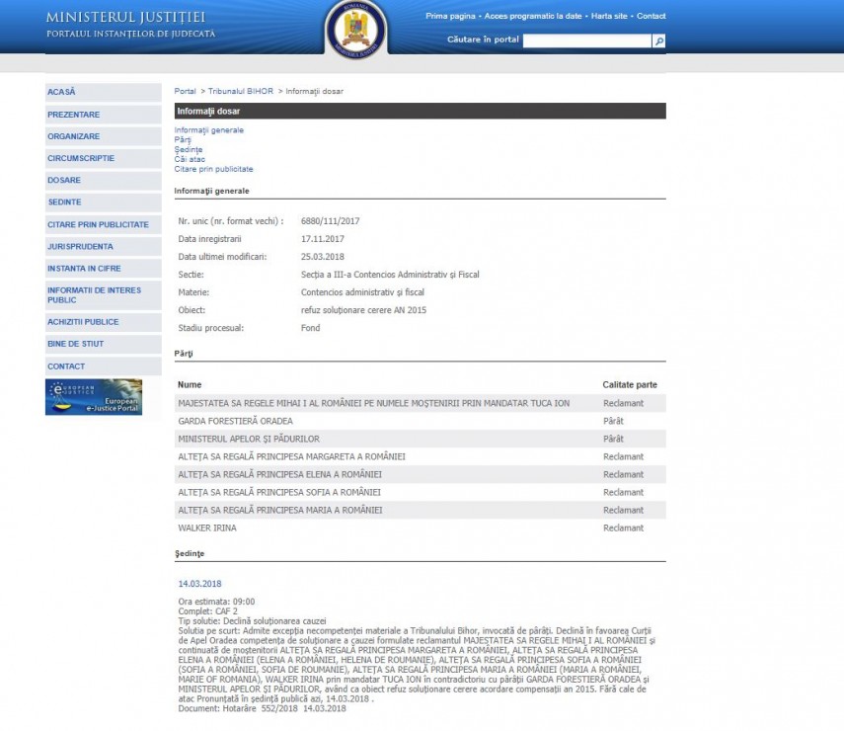
Task: Open the European e-Justice Portal banner
Action: [94, 397]
